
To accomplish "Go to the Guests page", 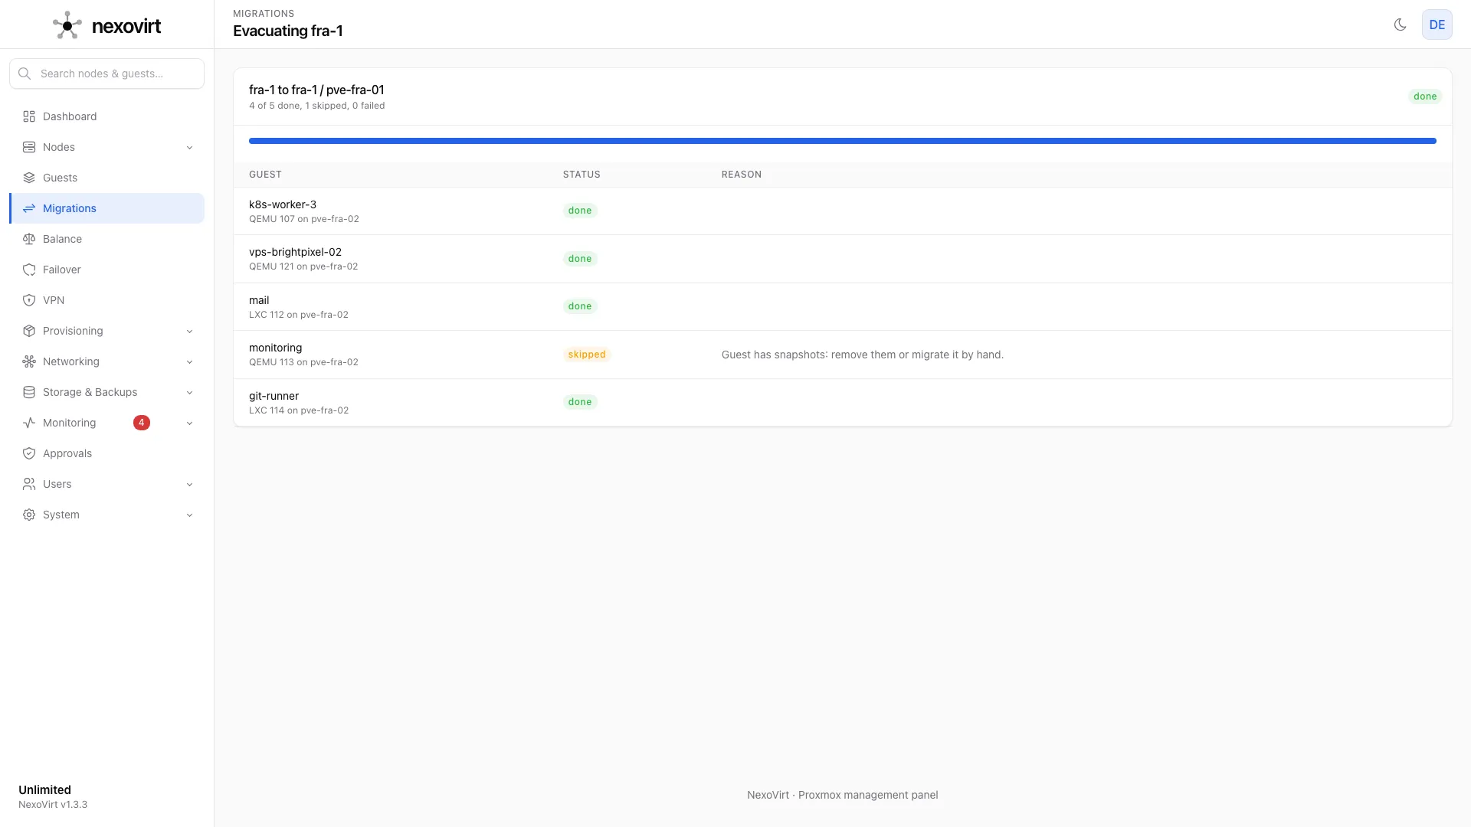I will (106, 178).
